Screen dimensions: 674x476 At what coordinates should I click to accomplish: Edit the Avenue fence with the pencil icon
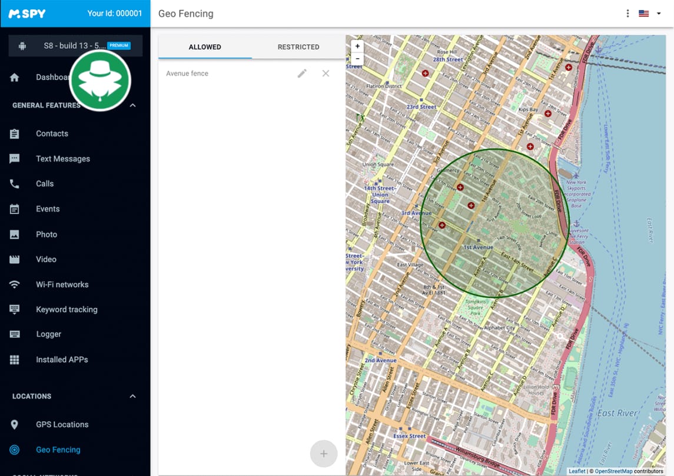coord(302,73)
